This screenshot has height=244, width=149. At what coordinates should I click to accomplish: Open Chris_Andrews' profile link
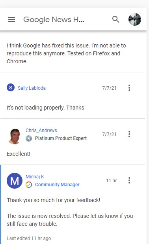coord(41,131)
